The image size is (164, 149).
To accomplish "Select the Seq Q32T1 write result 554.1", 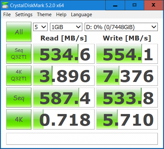I will click(x=127, y=54).
